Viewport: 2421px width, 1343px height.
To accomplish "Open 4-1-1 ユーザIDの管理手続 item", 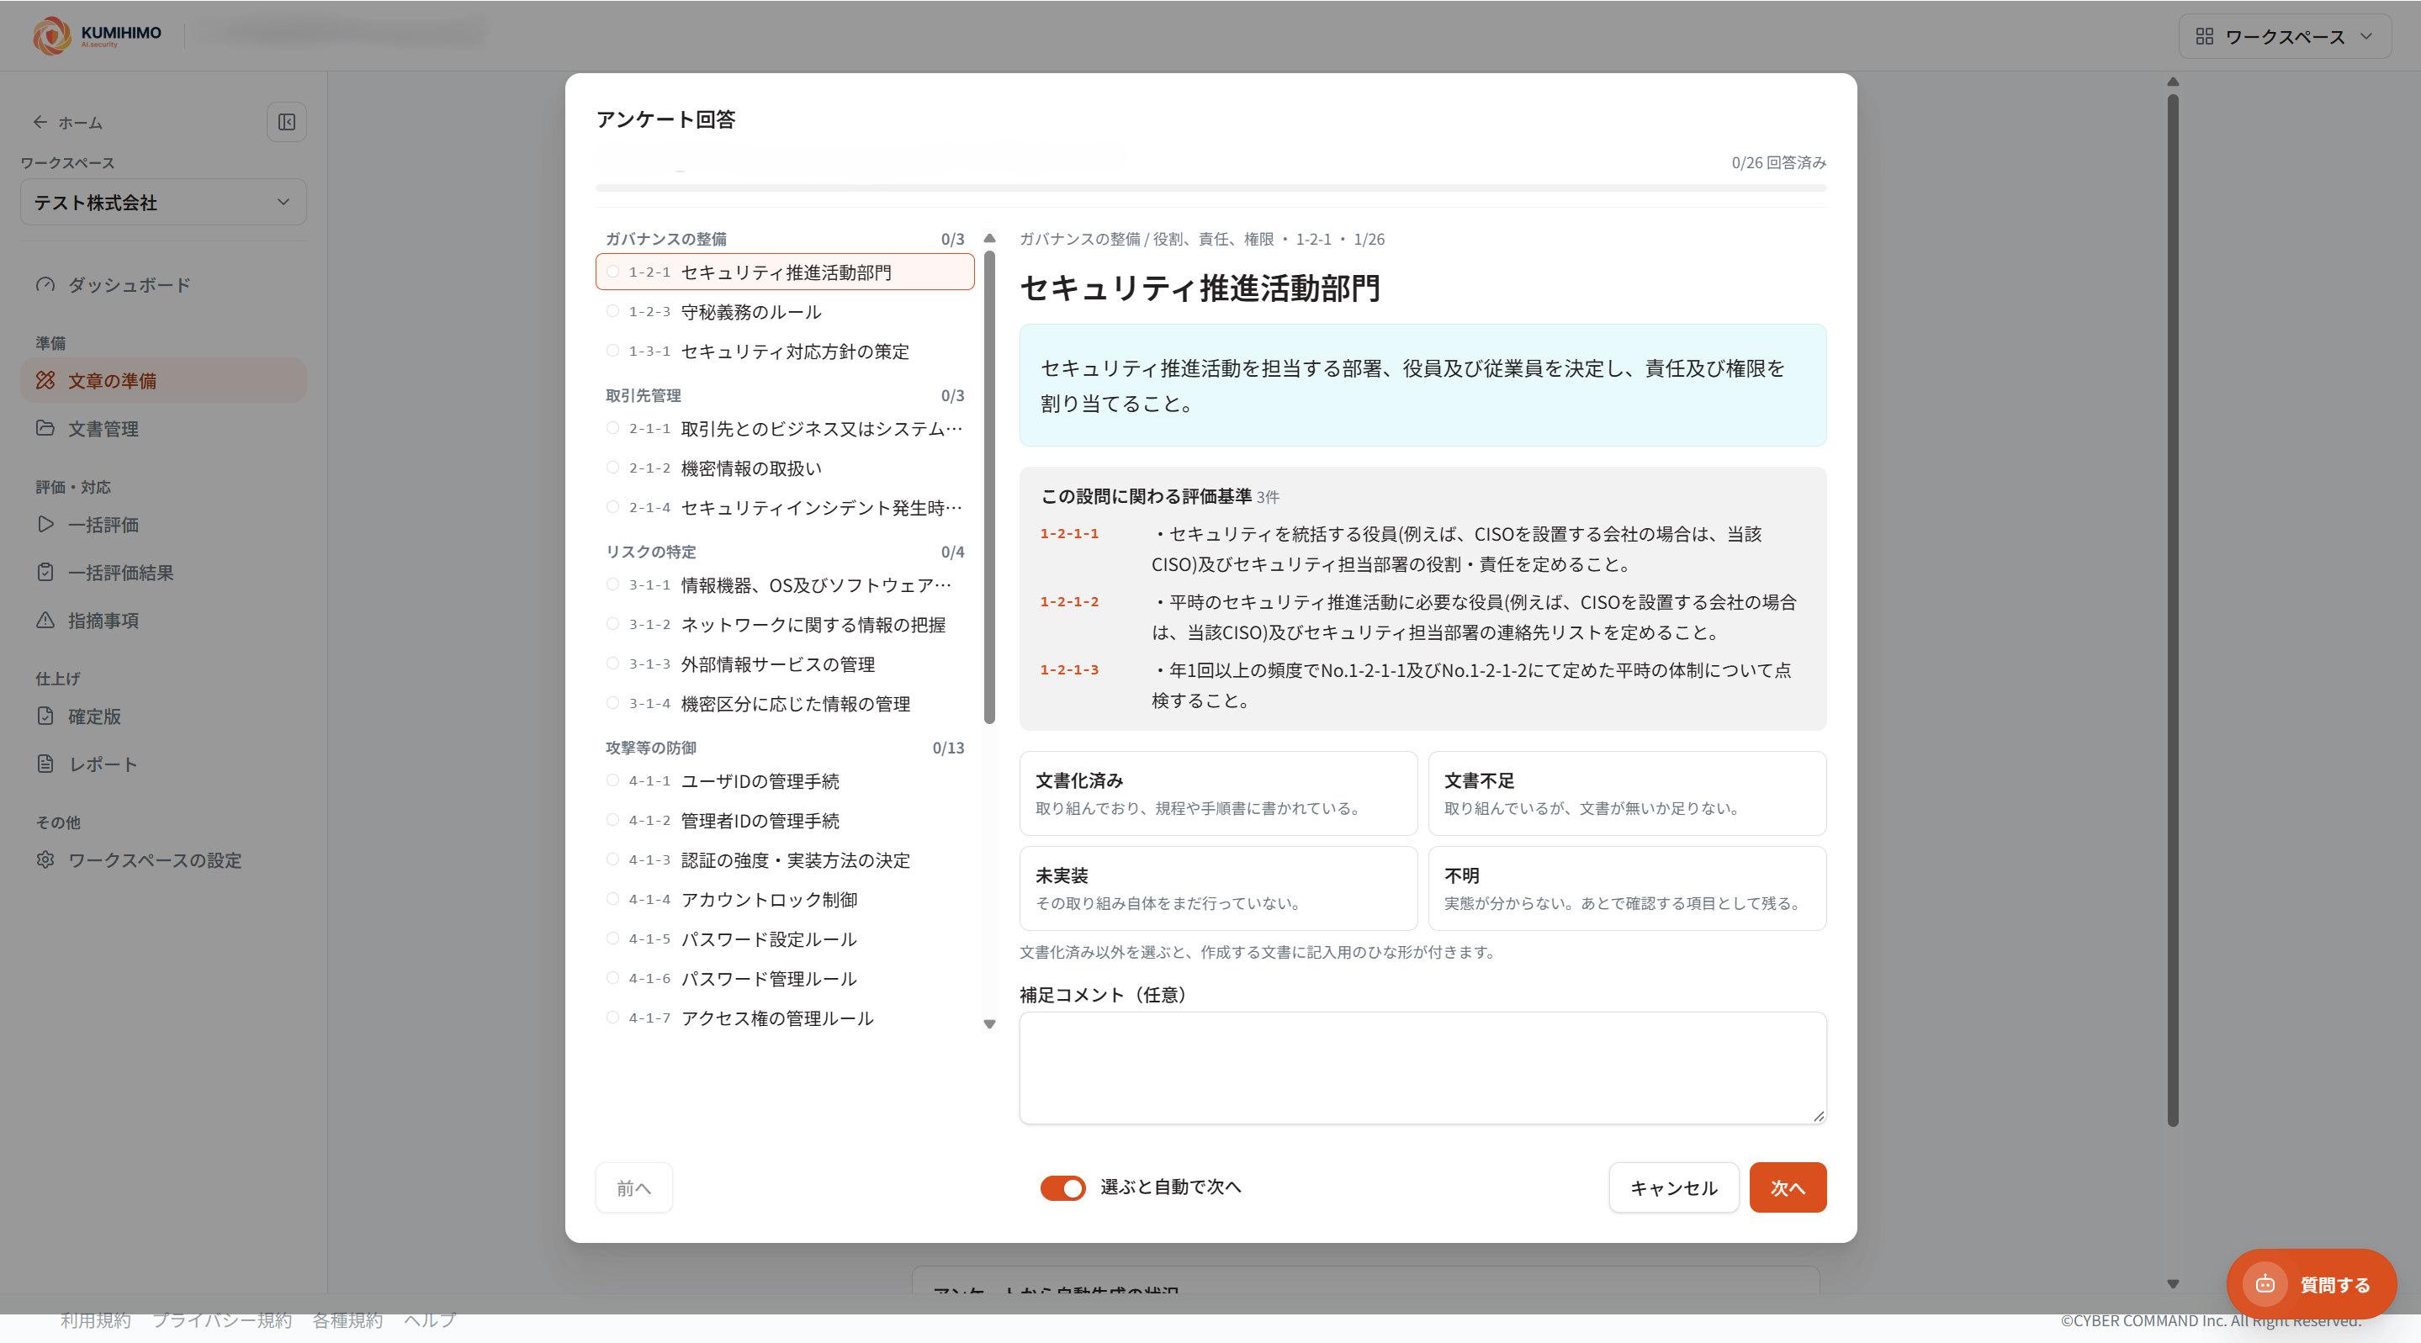I will (x=785, y=781).
